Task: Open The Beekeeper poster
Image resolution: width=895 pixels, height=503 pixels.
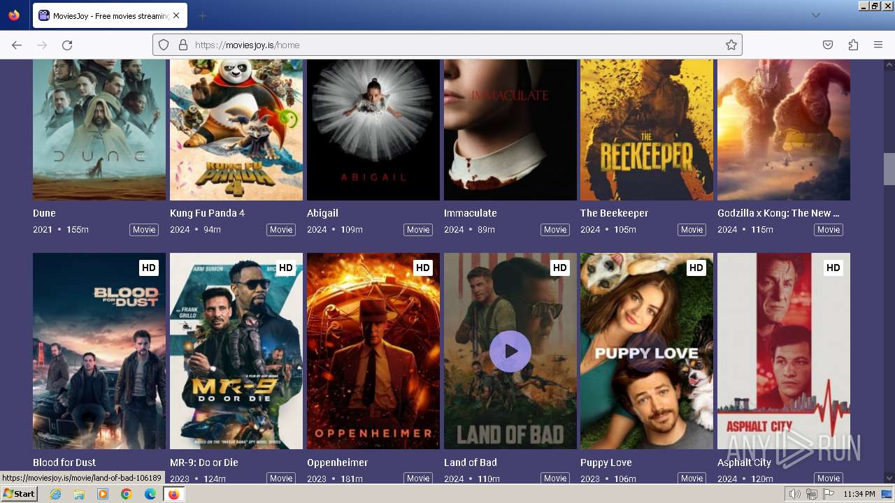Action: point(647,130)
